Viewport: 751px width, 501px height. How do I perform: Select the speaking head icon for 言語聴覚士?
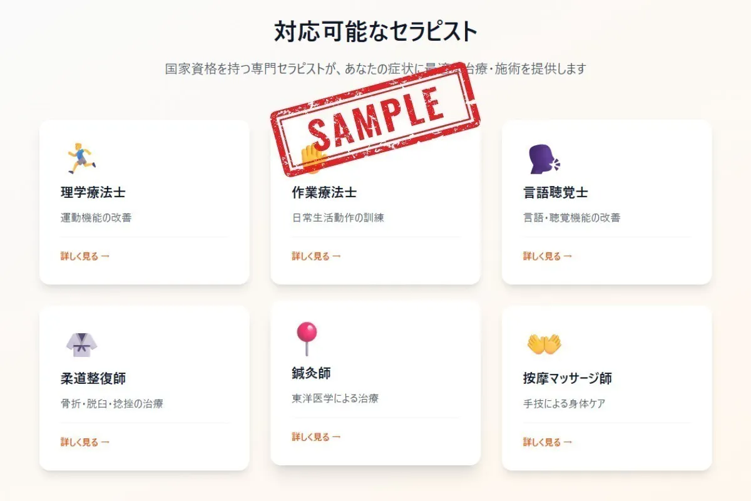[x=544, y=157]
